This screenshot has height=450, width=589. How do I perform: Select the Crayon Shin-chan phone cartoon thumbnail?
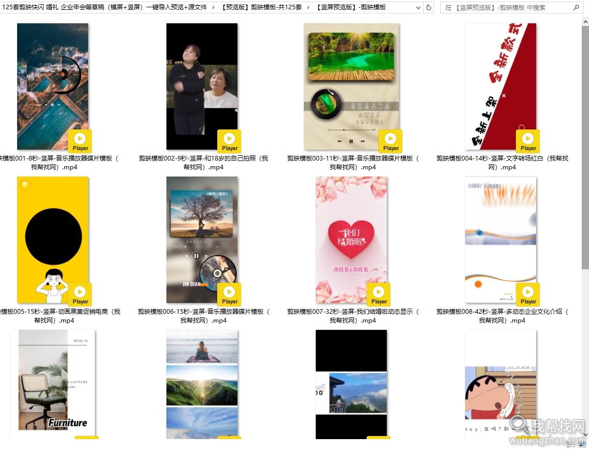tap(500, 384)
